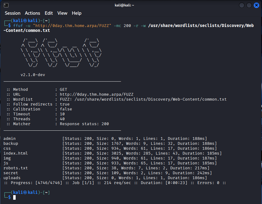This screenshot has width=262, height=204.
Task: Open the Edit menu
Action: pos(49,13)
